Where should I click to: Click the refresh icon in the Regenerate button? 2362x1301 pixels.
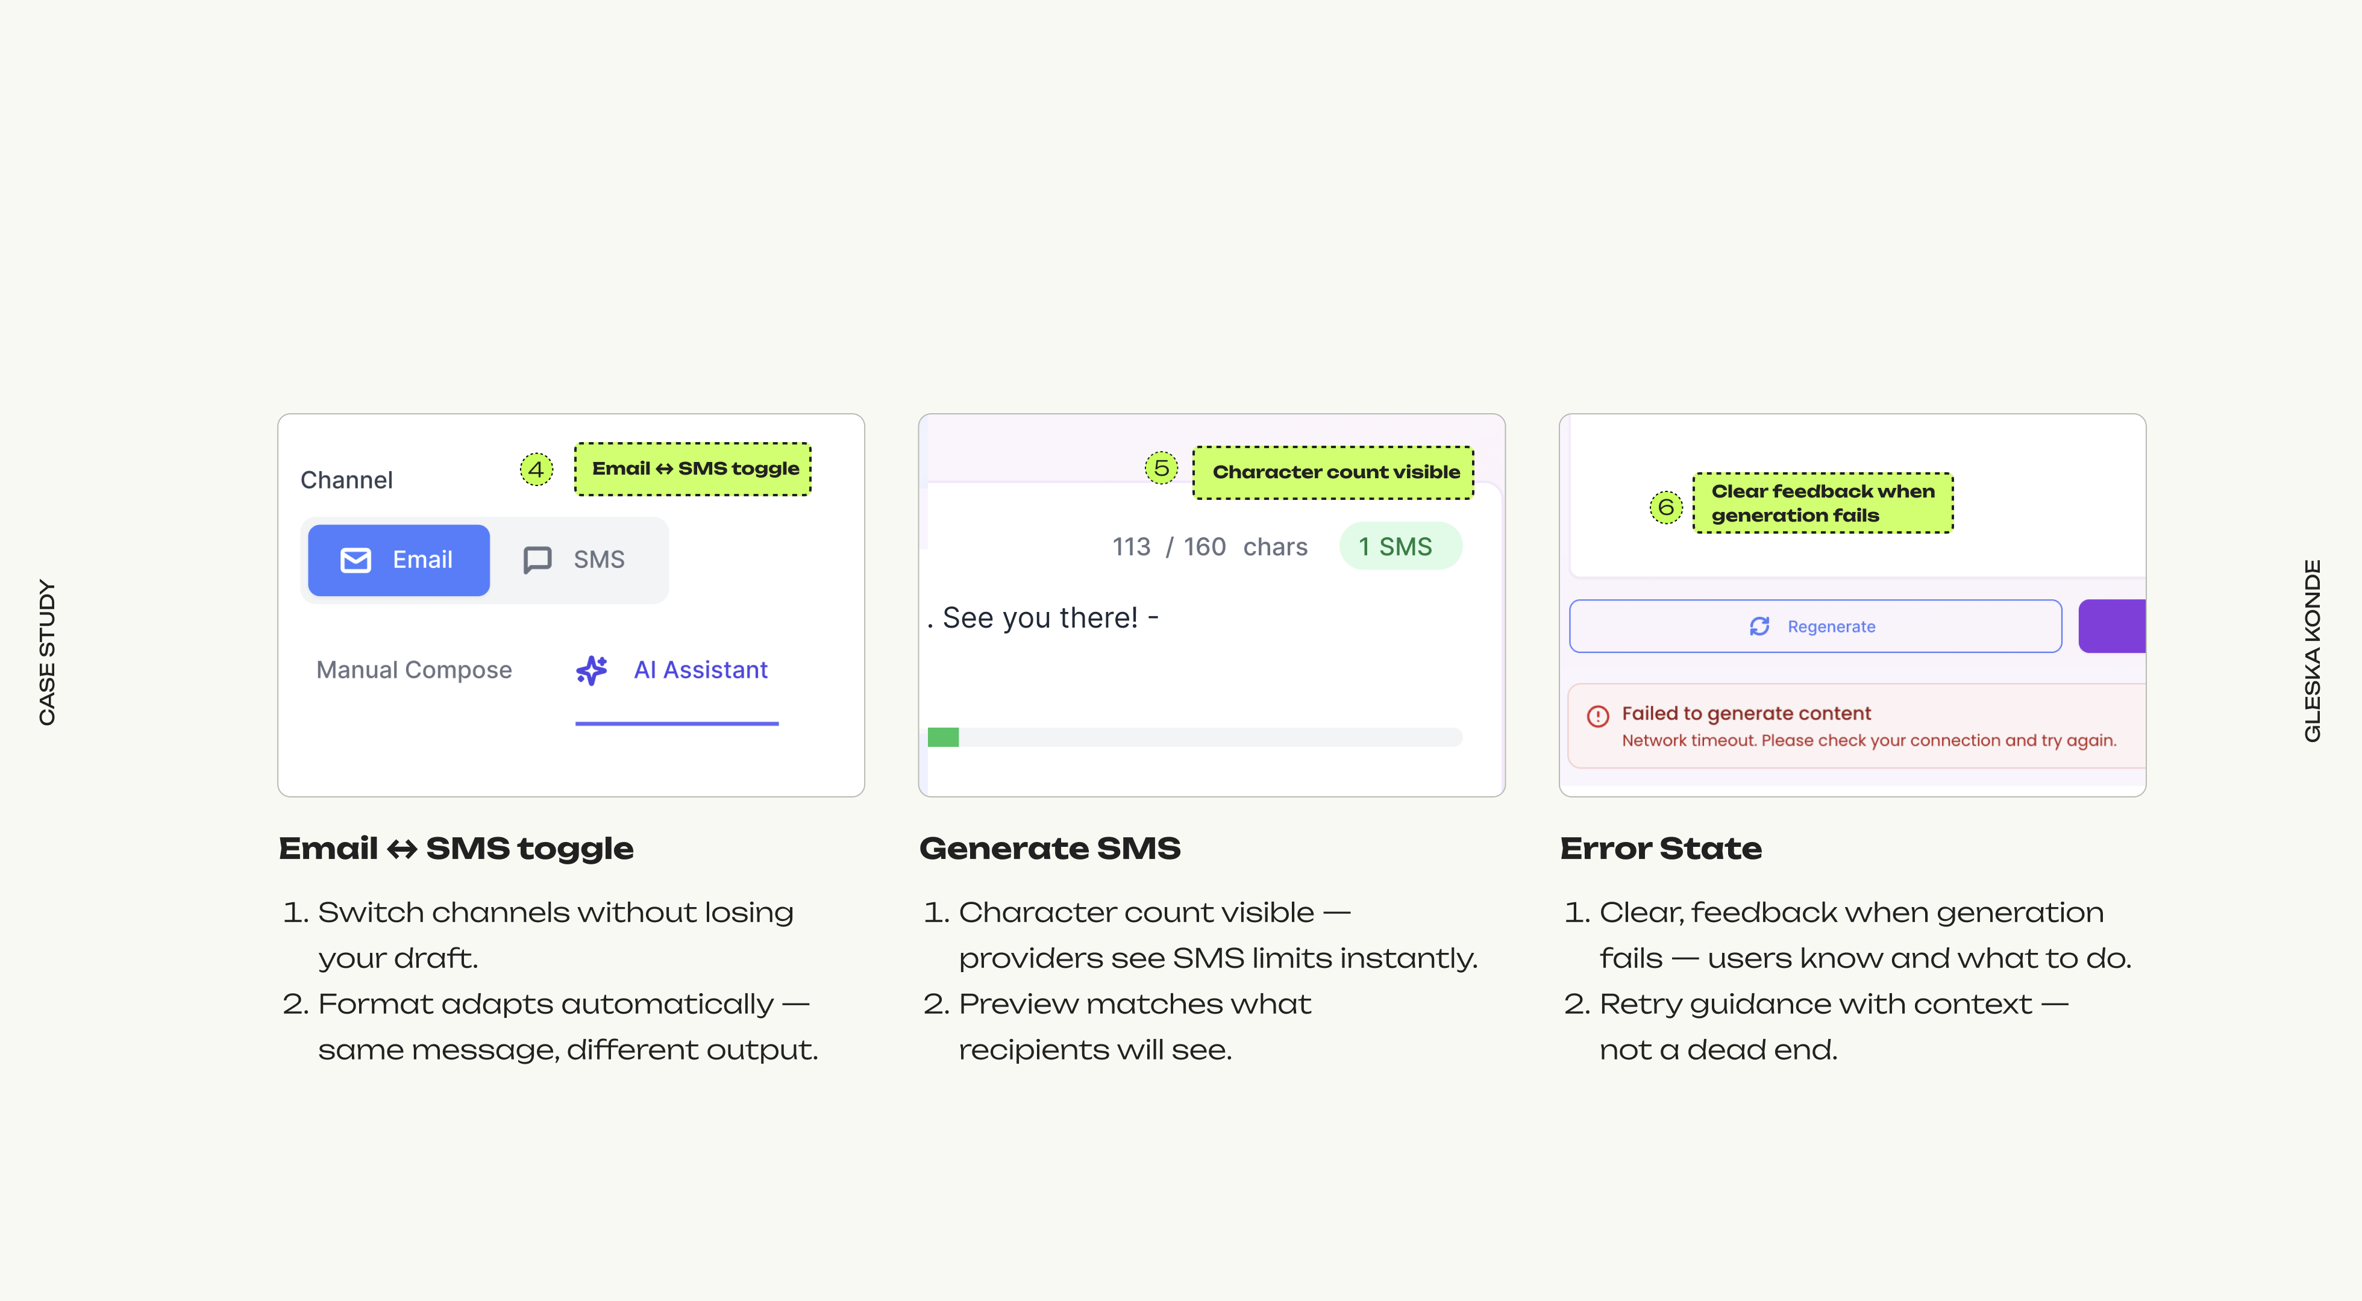[1759, 626]
